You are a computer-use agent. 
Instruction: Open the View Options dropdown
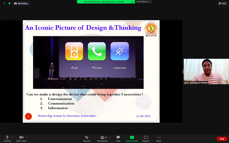coord(143,2)
